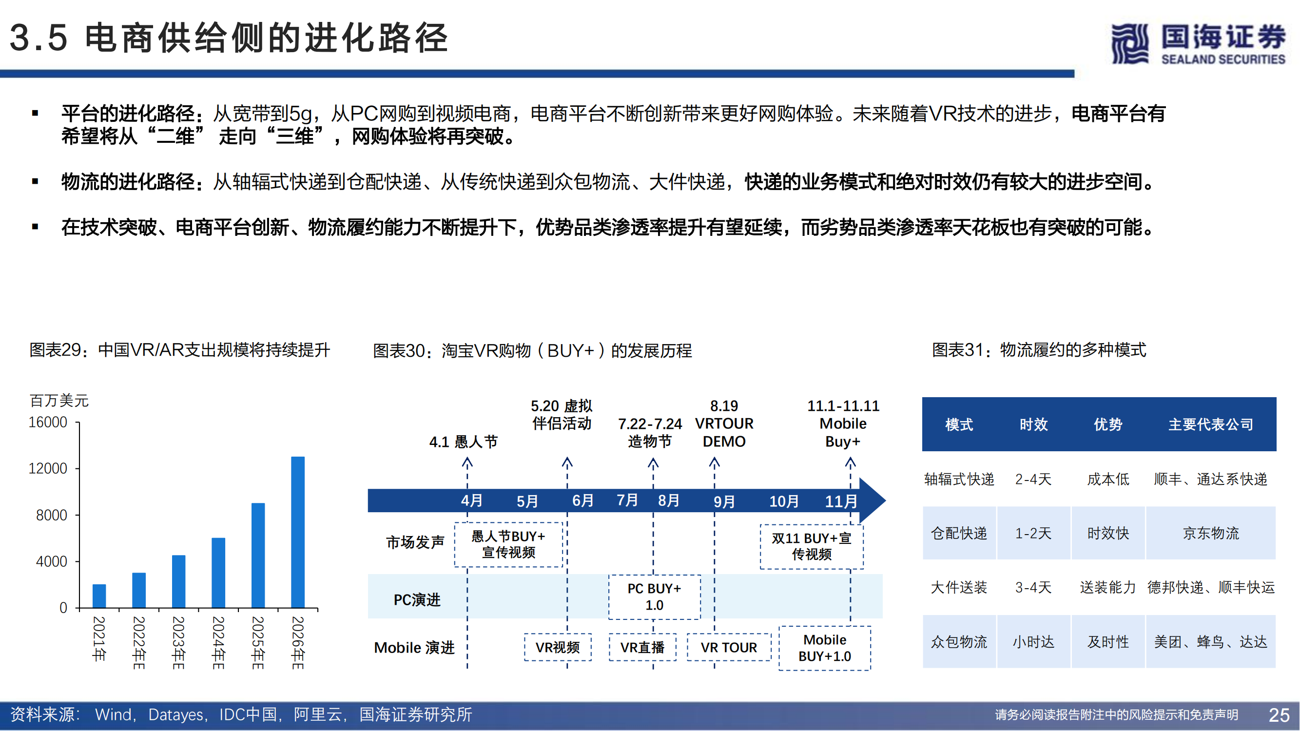
Task: Click the '主要代表公司' table header
Action: tap(1211, 425)
